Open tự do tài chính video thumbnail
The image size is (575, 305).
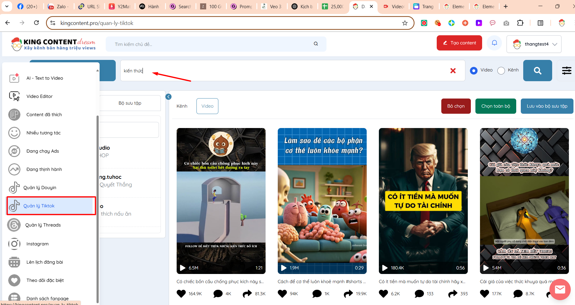tap(423, 201)
